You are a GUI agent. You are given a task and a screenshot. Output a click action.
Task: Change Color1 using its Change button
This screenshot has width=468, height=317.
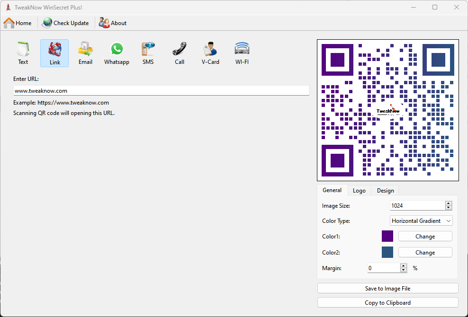[425, 237]
